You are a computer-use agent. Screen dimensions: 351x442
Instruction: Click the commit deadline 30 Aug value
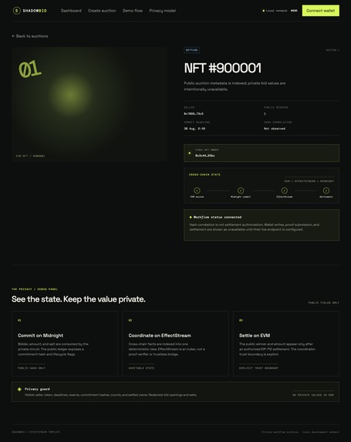point(194,129)
